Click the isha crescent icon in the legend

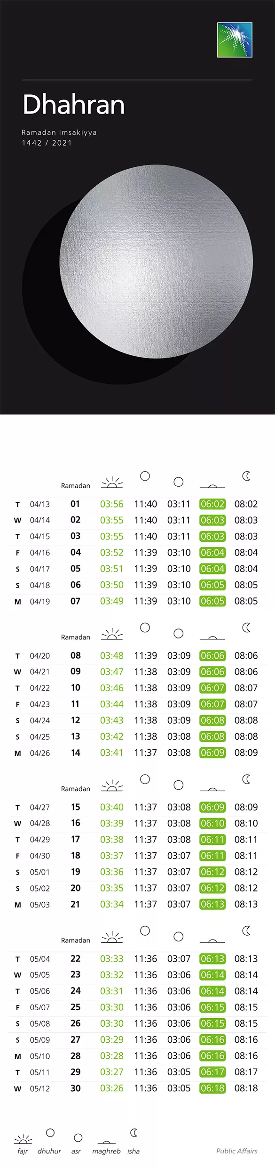click(x=134, y=1132)
